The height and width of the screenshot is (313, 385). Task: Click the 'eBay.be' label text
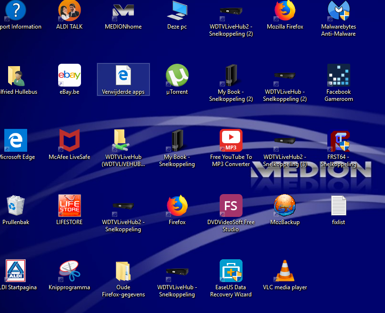pos(70,92)
